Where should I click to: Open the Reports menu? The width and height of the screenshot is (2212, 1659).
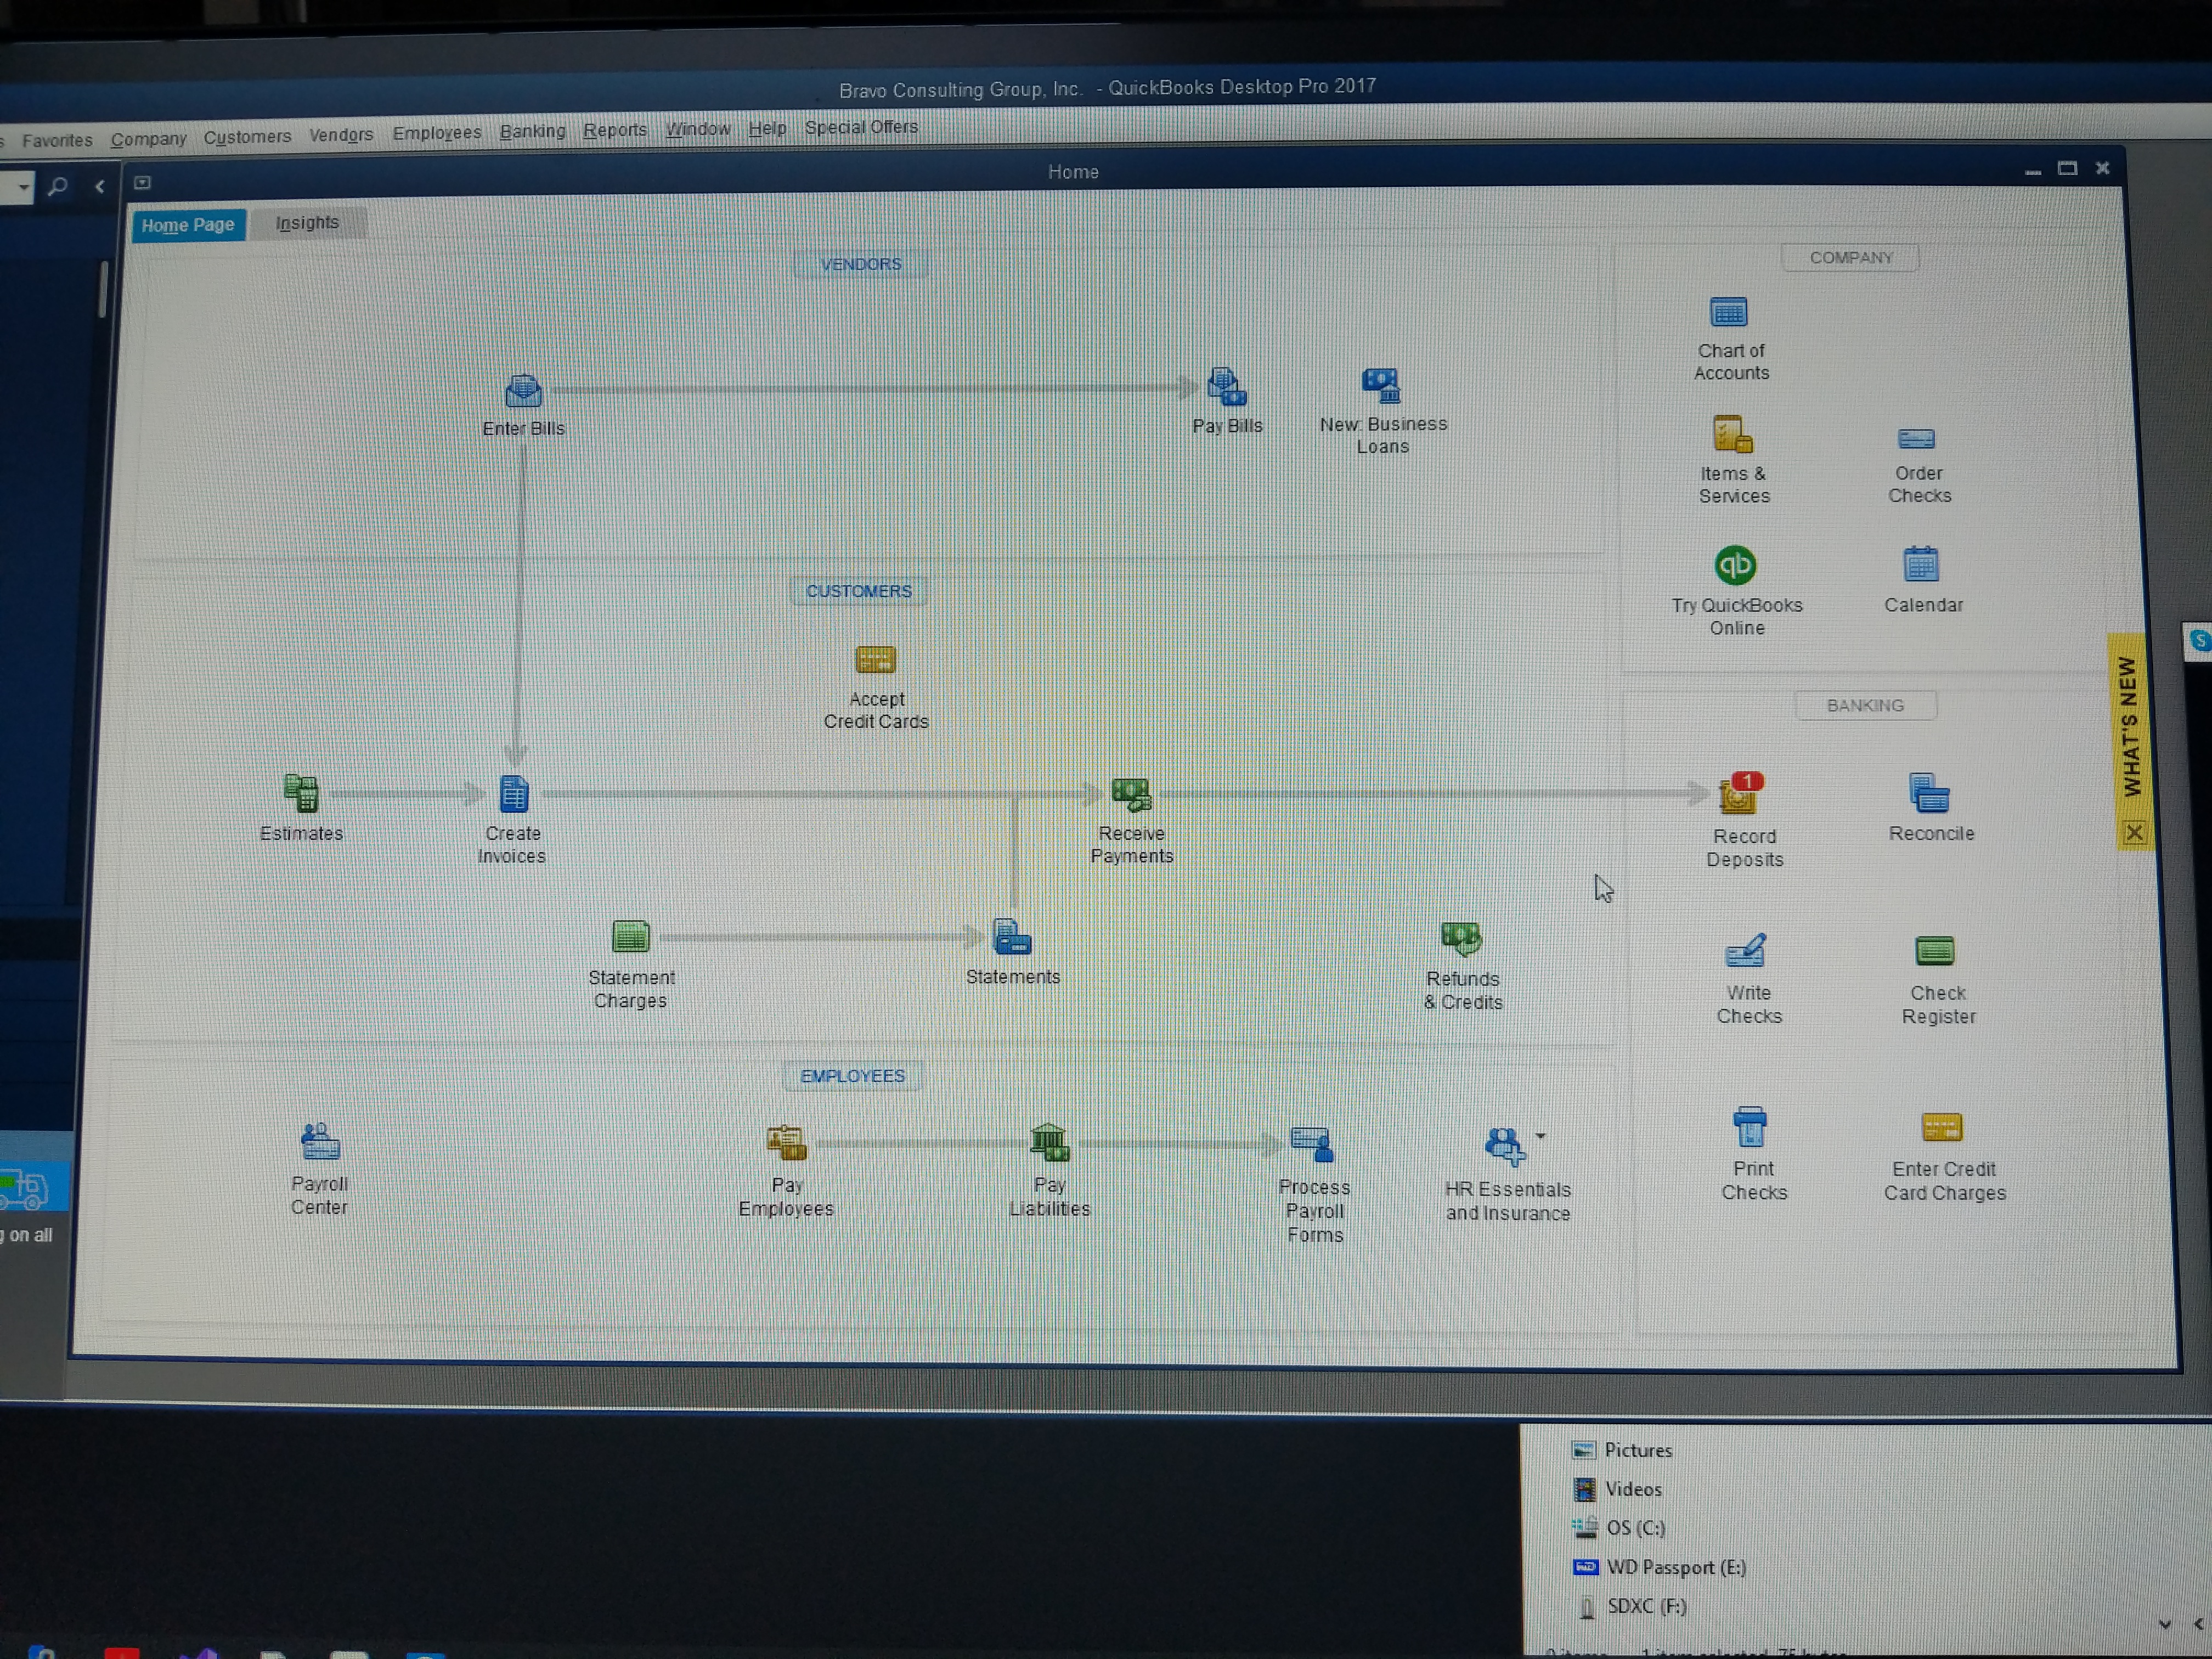pyautogui.click(x=614, y=130)
